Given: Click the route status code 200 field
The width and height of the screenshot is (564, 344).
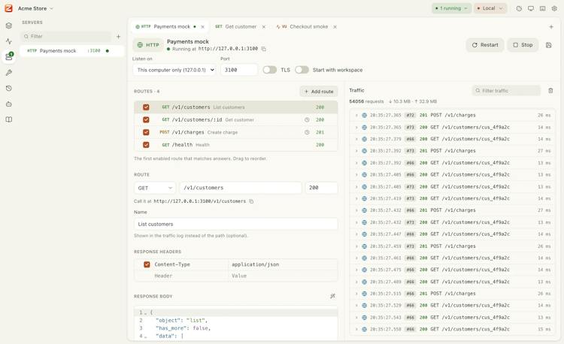Looking at the screenshot, I should 321,188.
